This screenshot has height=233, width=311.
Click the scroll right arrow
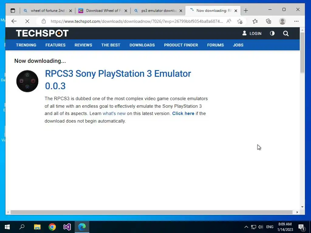coord(297,212)
